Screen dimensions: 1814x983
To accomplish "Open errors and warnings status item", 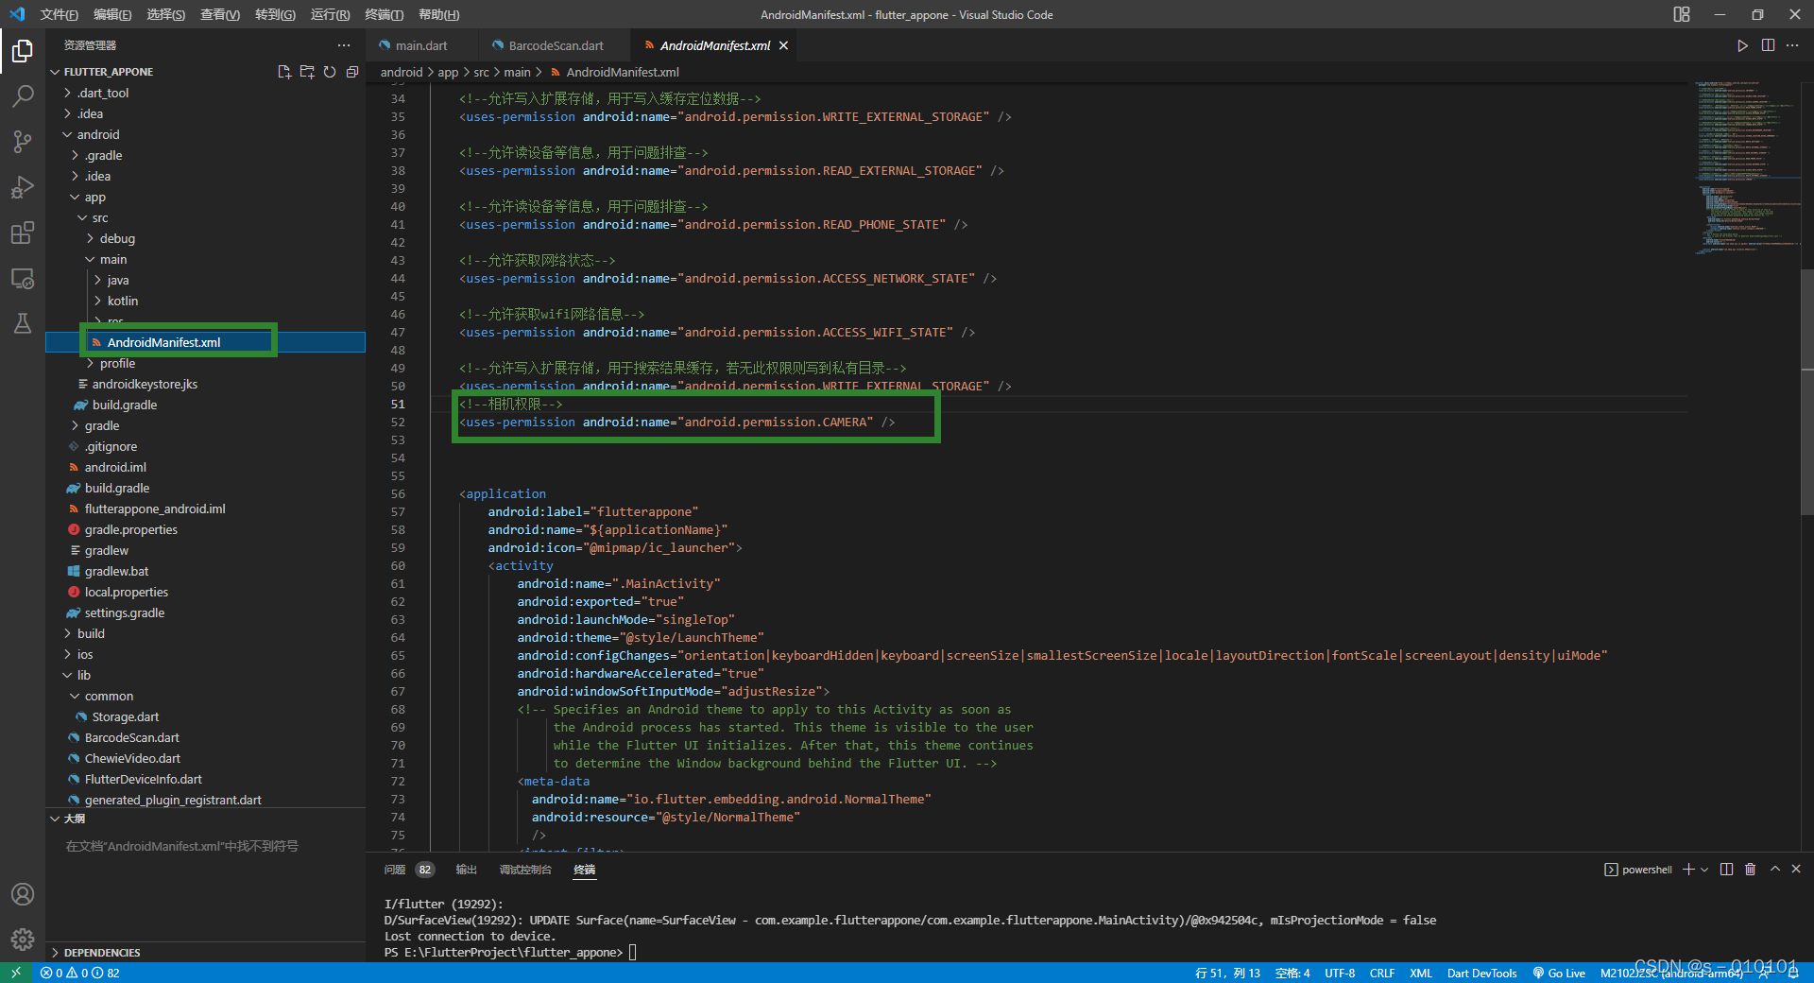I will pyautogui.click(x=80, y=973).
